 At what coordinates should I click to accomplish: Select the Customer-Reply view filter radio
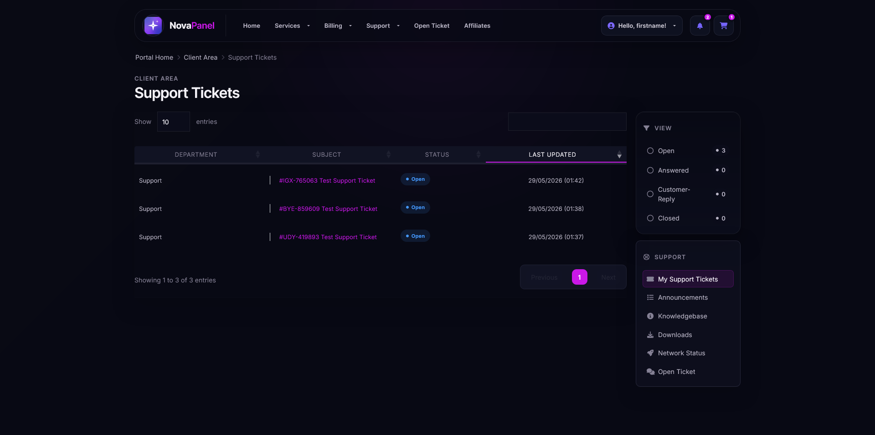[650, 194]
